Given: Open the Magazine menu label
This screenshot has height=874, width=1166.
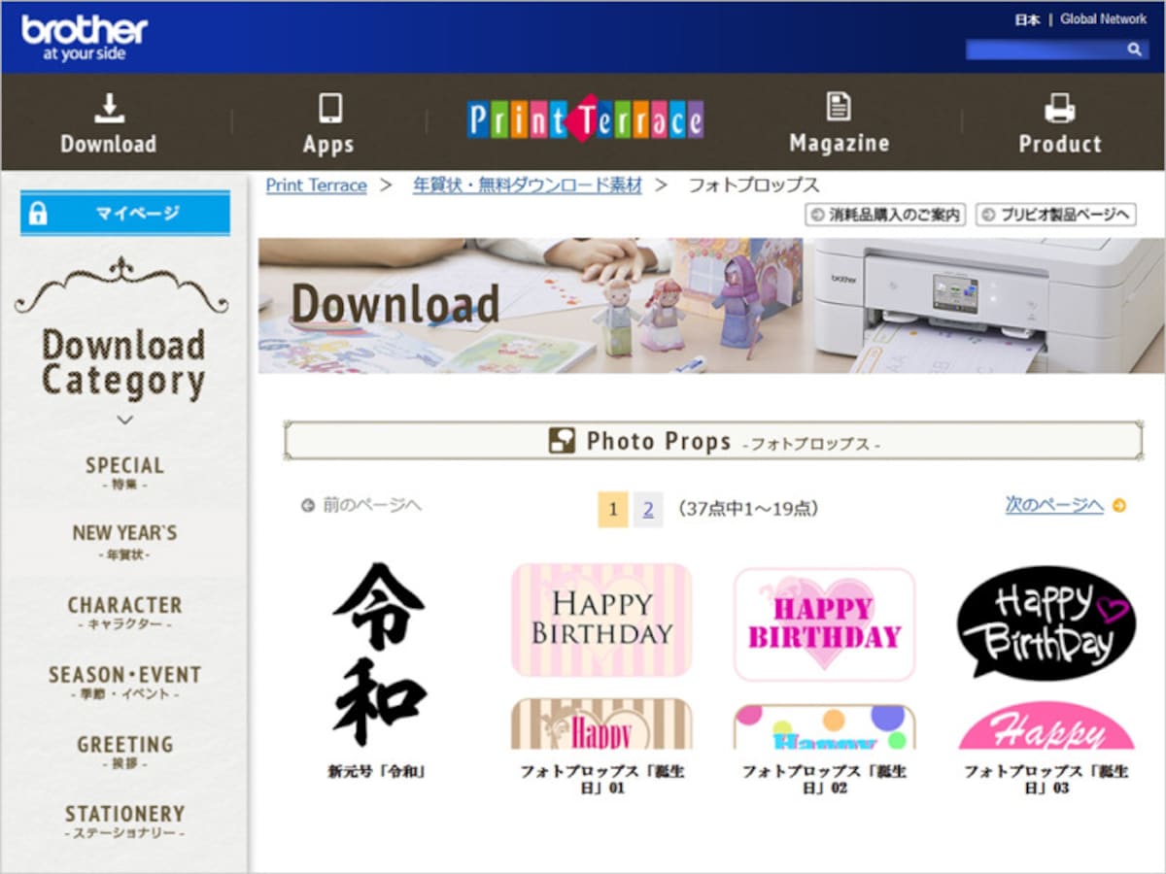Looking at the screenshot, I should (840, 143).
